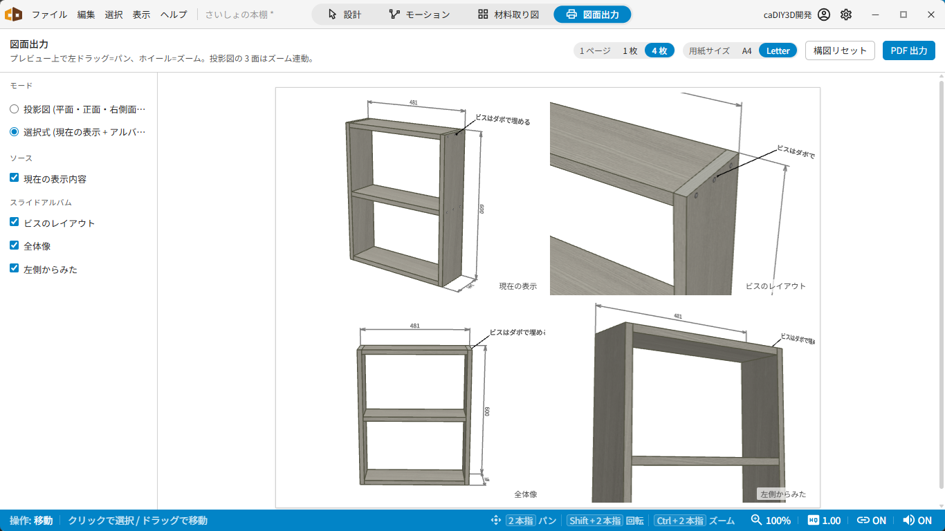Open the ファイル menu
945x531 pixels.
(x=49, y=15)
